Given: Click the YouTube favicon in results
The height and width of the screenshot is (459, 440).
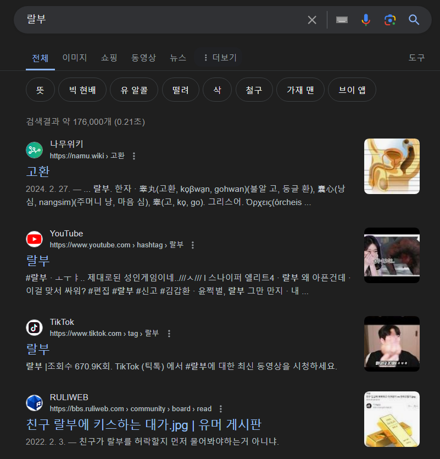Looking at the screenshot, I should [x=35, y=239].
